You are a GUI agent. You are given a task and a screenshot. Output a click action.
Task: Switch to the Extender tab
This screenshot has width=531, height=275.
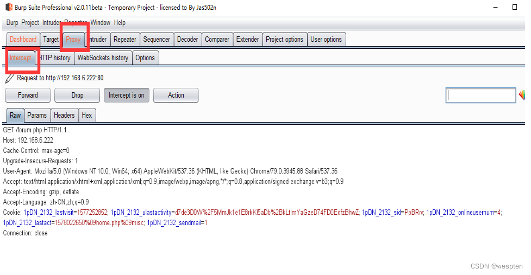[x=247, y=39]
